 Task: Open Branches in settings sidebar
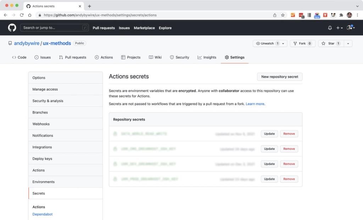(66, 112)
